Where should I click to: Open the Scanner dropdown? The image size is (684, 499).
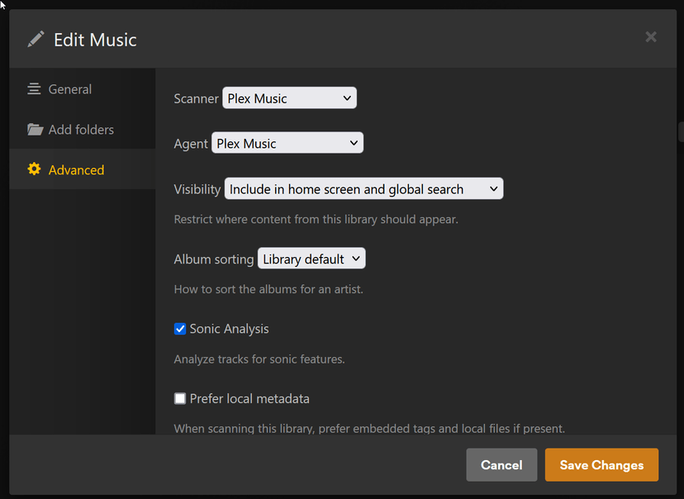pyautogui.click(x=289, y=98)
